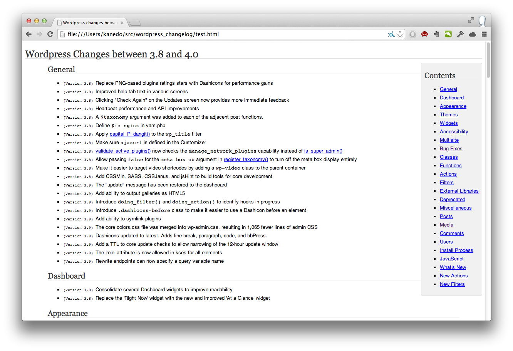Jump to Widgets in Contents

point(449,123)
